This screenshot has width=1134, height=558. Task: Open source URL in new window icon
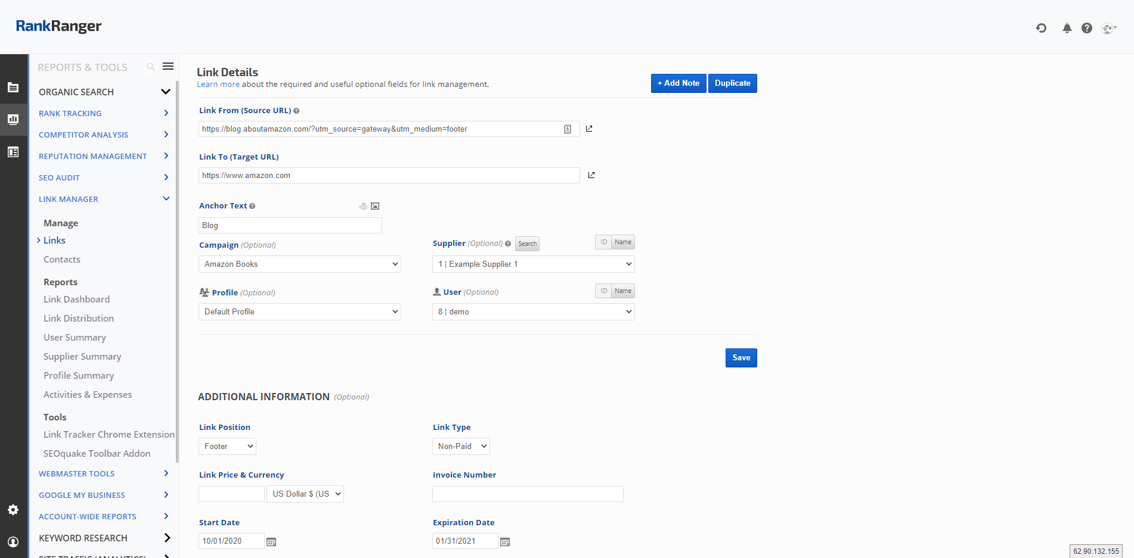click(589, 129)
